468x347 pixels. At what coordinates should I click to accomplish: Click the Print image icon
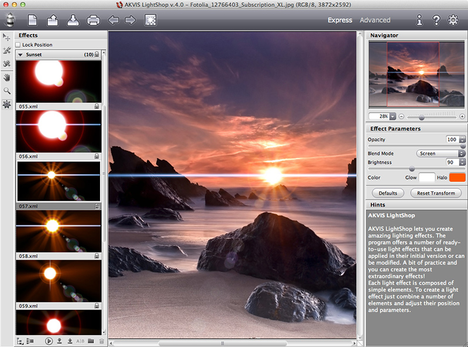tap(93, 20)
